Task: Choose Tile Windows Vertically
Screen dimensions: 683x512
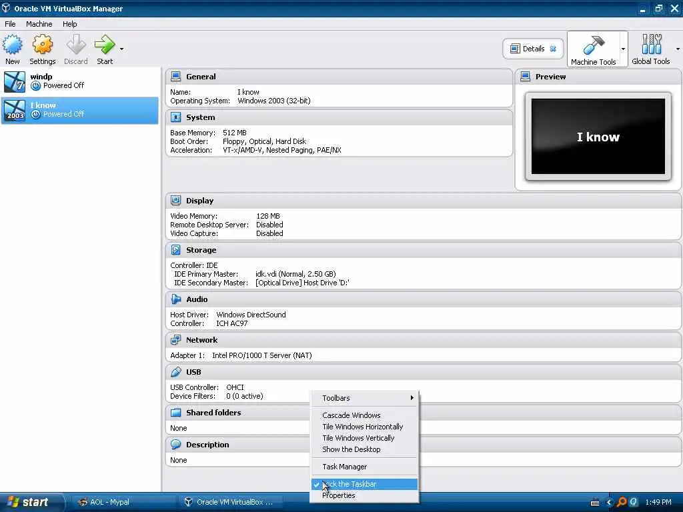Action: [x=365, y=438]
